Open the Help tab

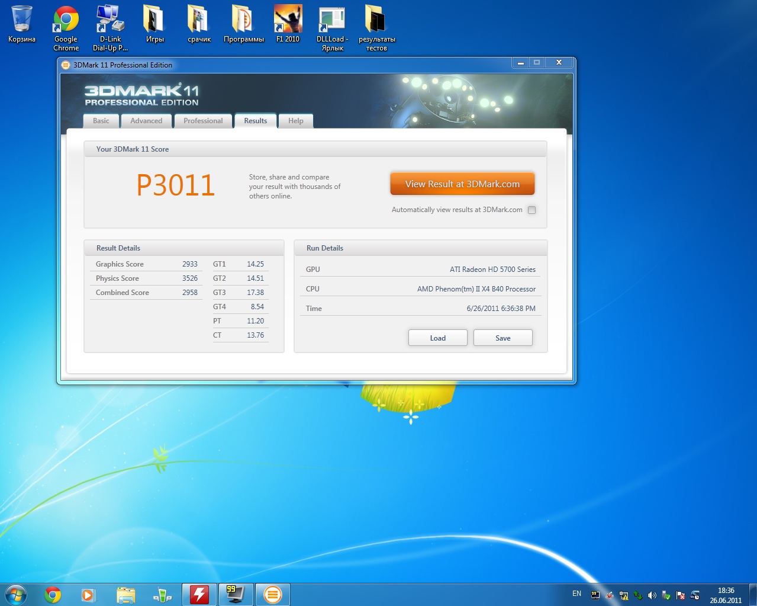pos(295,121)
